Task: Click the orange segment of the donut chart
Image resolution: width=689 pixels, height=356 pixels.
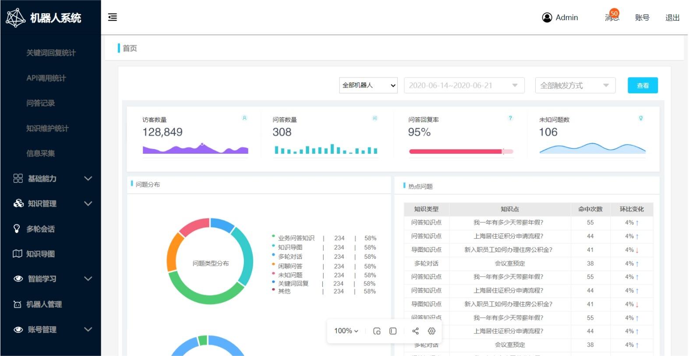Action: pyautogui.click(x=173, y=252)
